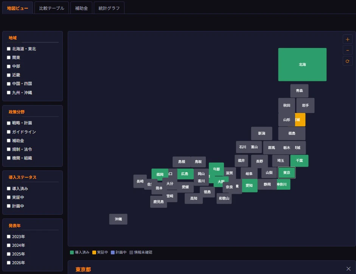This screenshot has height=274, width=356.
Task: Select the 青森 prefecture tile
Action: (299, 91)
